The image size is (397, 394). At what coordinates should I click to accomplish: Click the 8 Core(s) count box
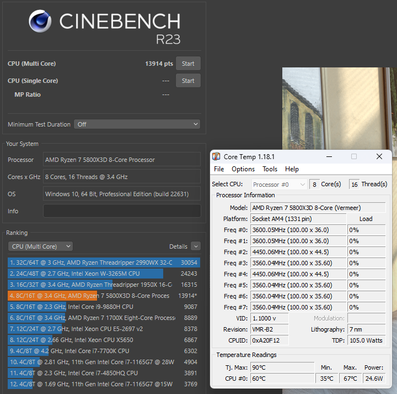(314, 185)
